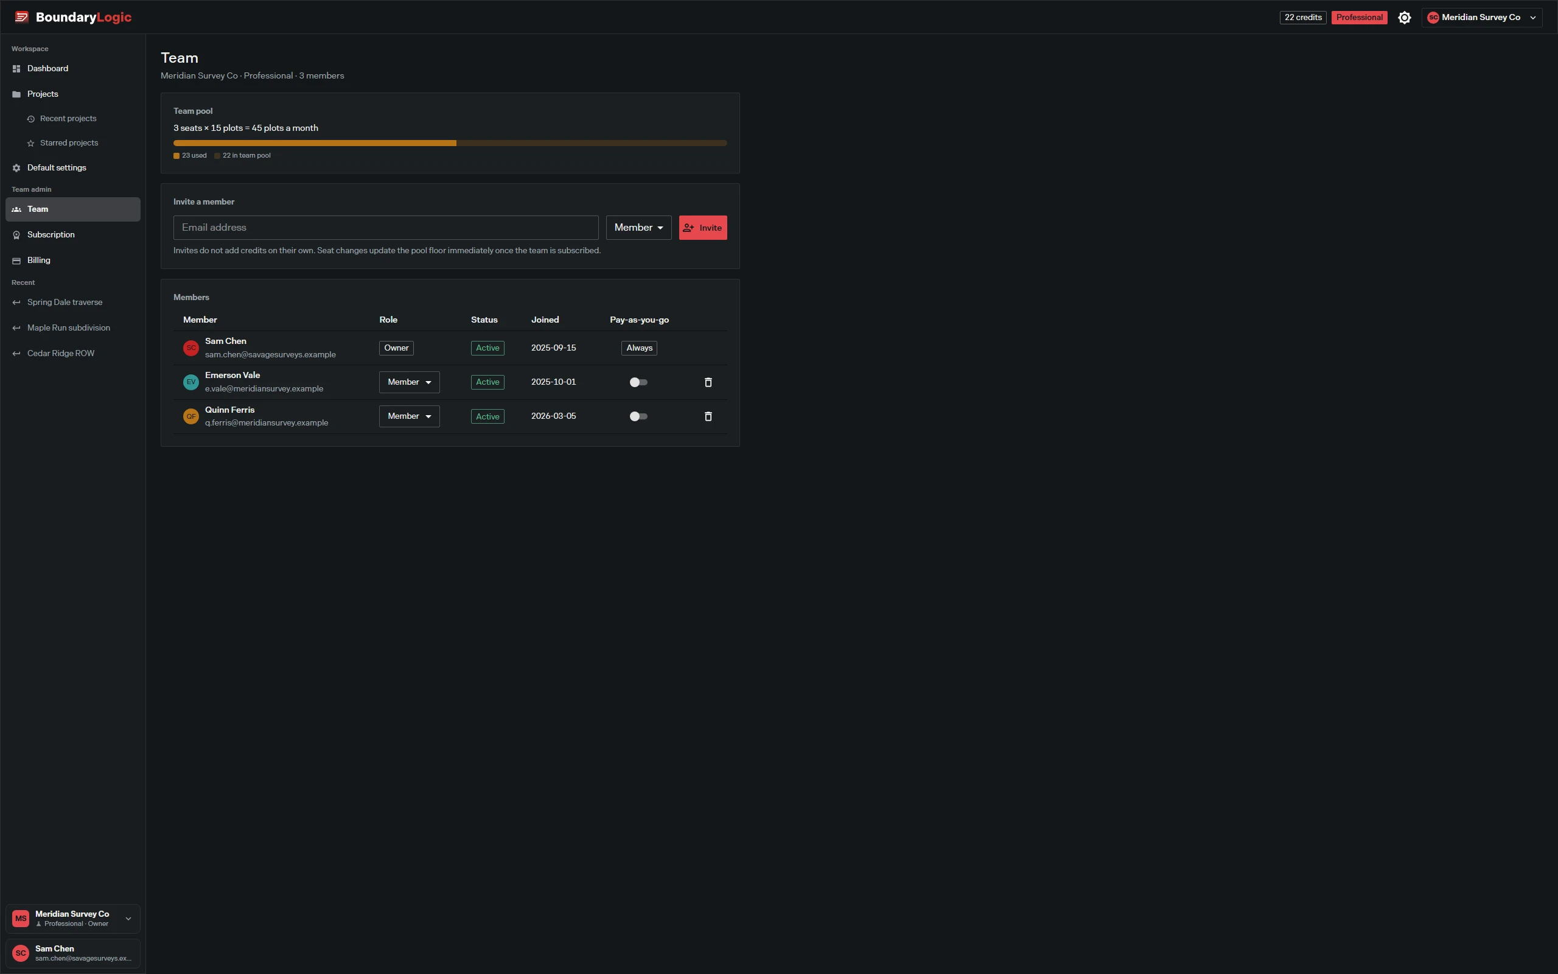Click the BoundaryLogic logo icon
The width and height of the screenshot is (1558, 974).
click(22, 17)
